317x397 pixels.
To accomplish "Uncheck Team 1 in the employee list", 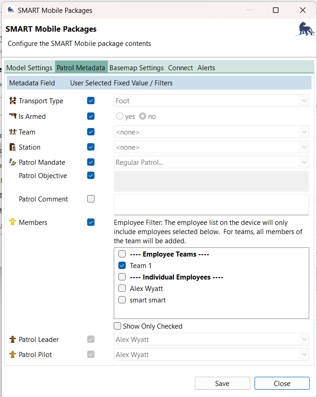I will pos(122,265).
